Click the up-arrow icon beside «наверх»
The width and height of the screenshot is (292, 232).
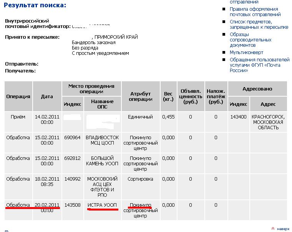(273, 228)
